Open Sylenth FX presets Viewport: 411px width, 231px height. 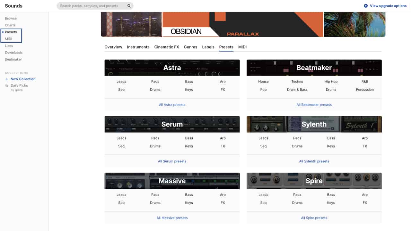[x=365, y=146]
